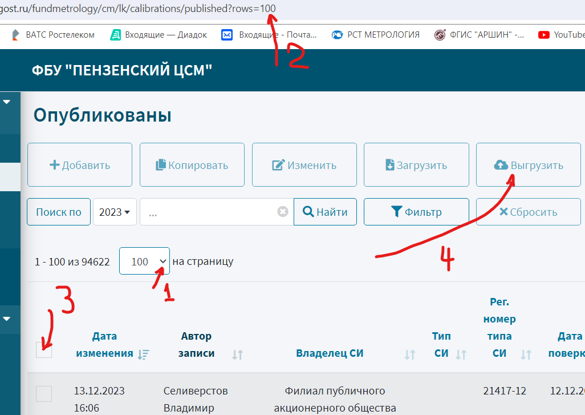Click the Загрузить upload button
This screenshot has width=585, height=415.
coord(416,165)
